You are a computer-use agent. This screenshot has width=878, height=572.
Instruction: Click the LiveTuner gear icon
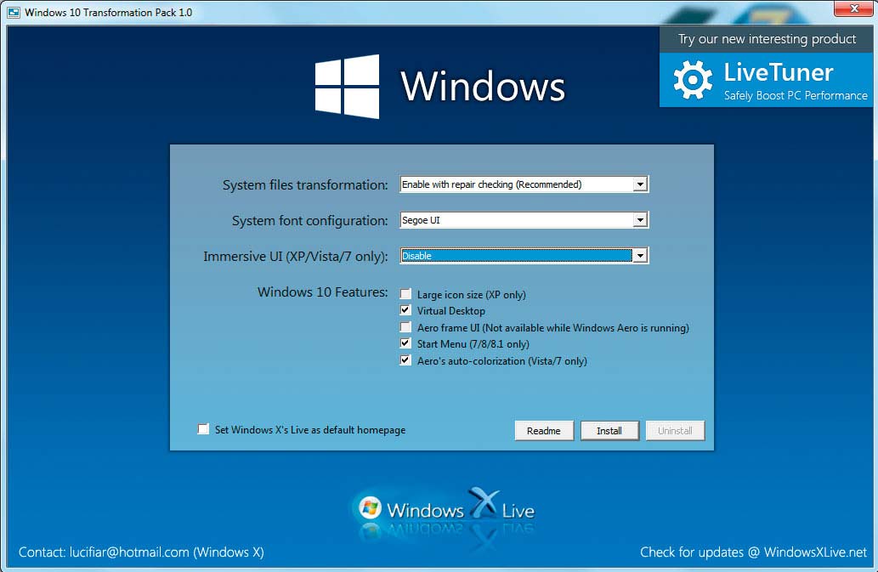pos(693,80)
